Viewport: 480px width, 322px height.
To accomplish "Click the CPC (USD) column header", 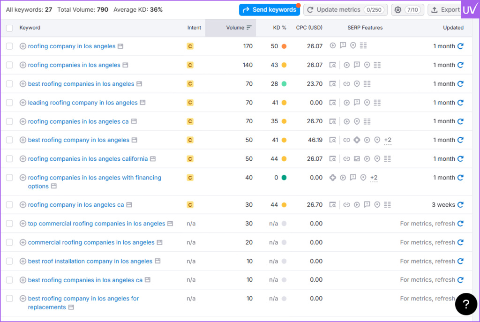I will point(309,28).
